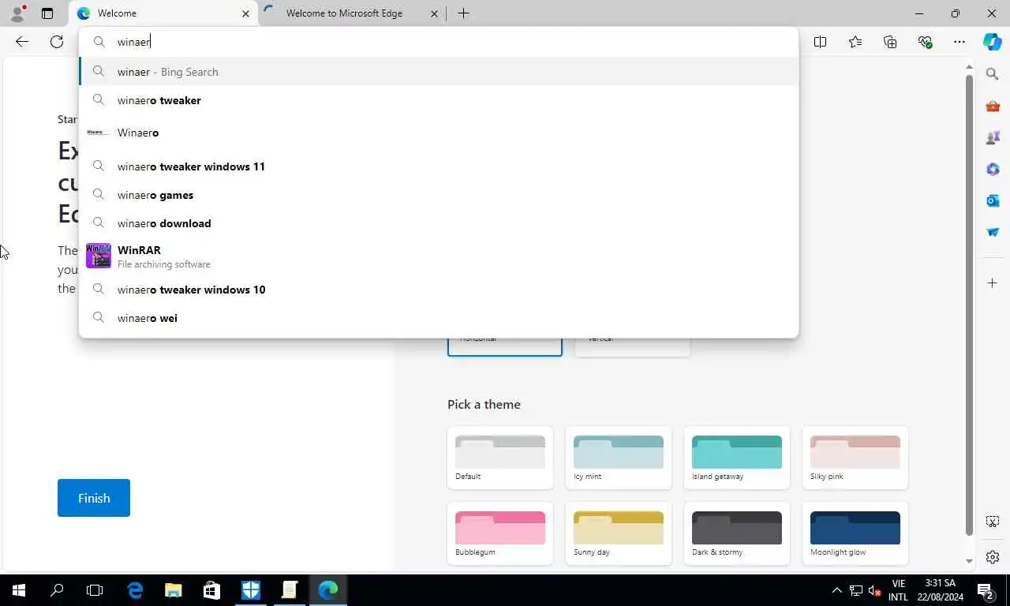Select the Silky pink theme swatch
1010x606 pixels.
tap(855, 458)
